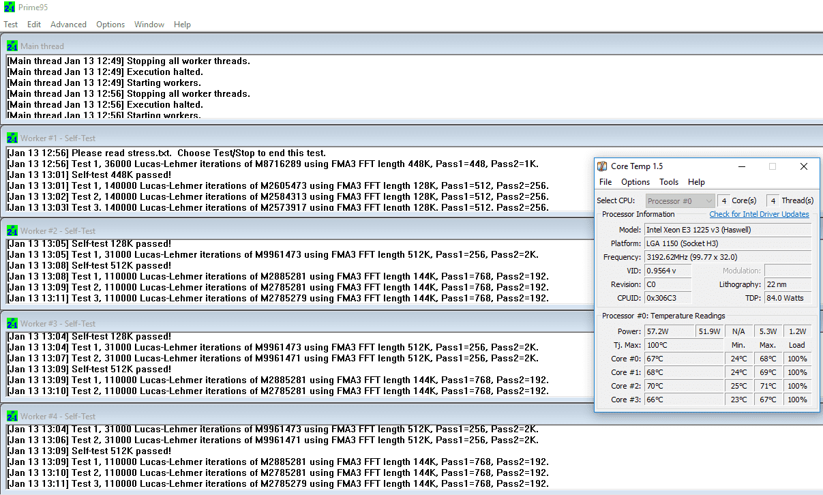This screenshot has width=823, height=495.
Task: Open the Window menu in Prime95
Action: click(149, 25)
